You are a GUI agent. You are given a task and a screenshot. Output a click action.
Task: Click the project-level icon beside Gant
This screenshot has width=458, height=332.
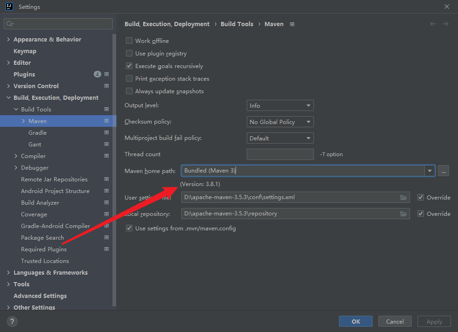click(107, 144)
